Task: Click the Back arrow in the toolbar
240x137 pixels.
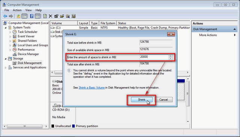Action: tap(5, 16)
